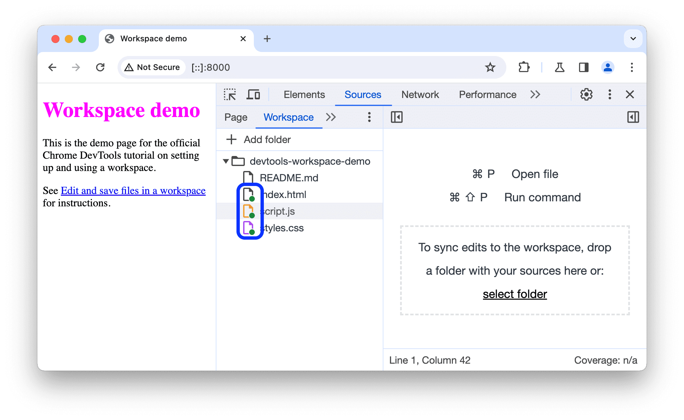Click the Network panel icon
The height and width of the screenshot is (420, 684).
[x=419, y=95]
